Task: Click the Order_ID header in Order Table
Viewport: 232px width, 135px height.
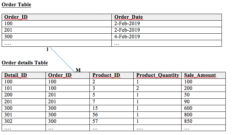Action: pyautogui.click(x=16, y=17)
